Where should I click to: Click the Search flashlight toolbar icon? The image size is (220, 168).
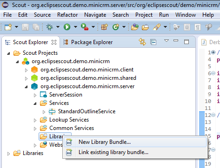point(157,27)
